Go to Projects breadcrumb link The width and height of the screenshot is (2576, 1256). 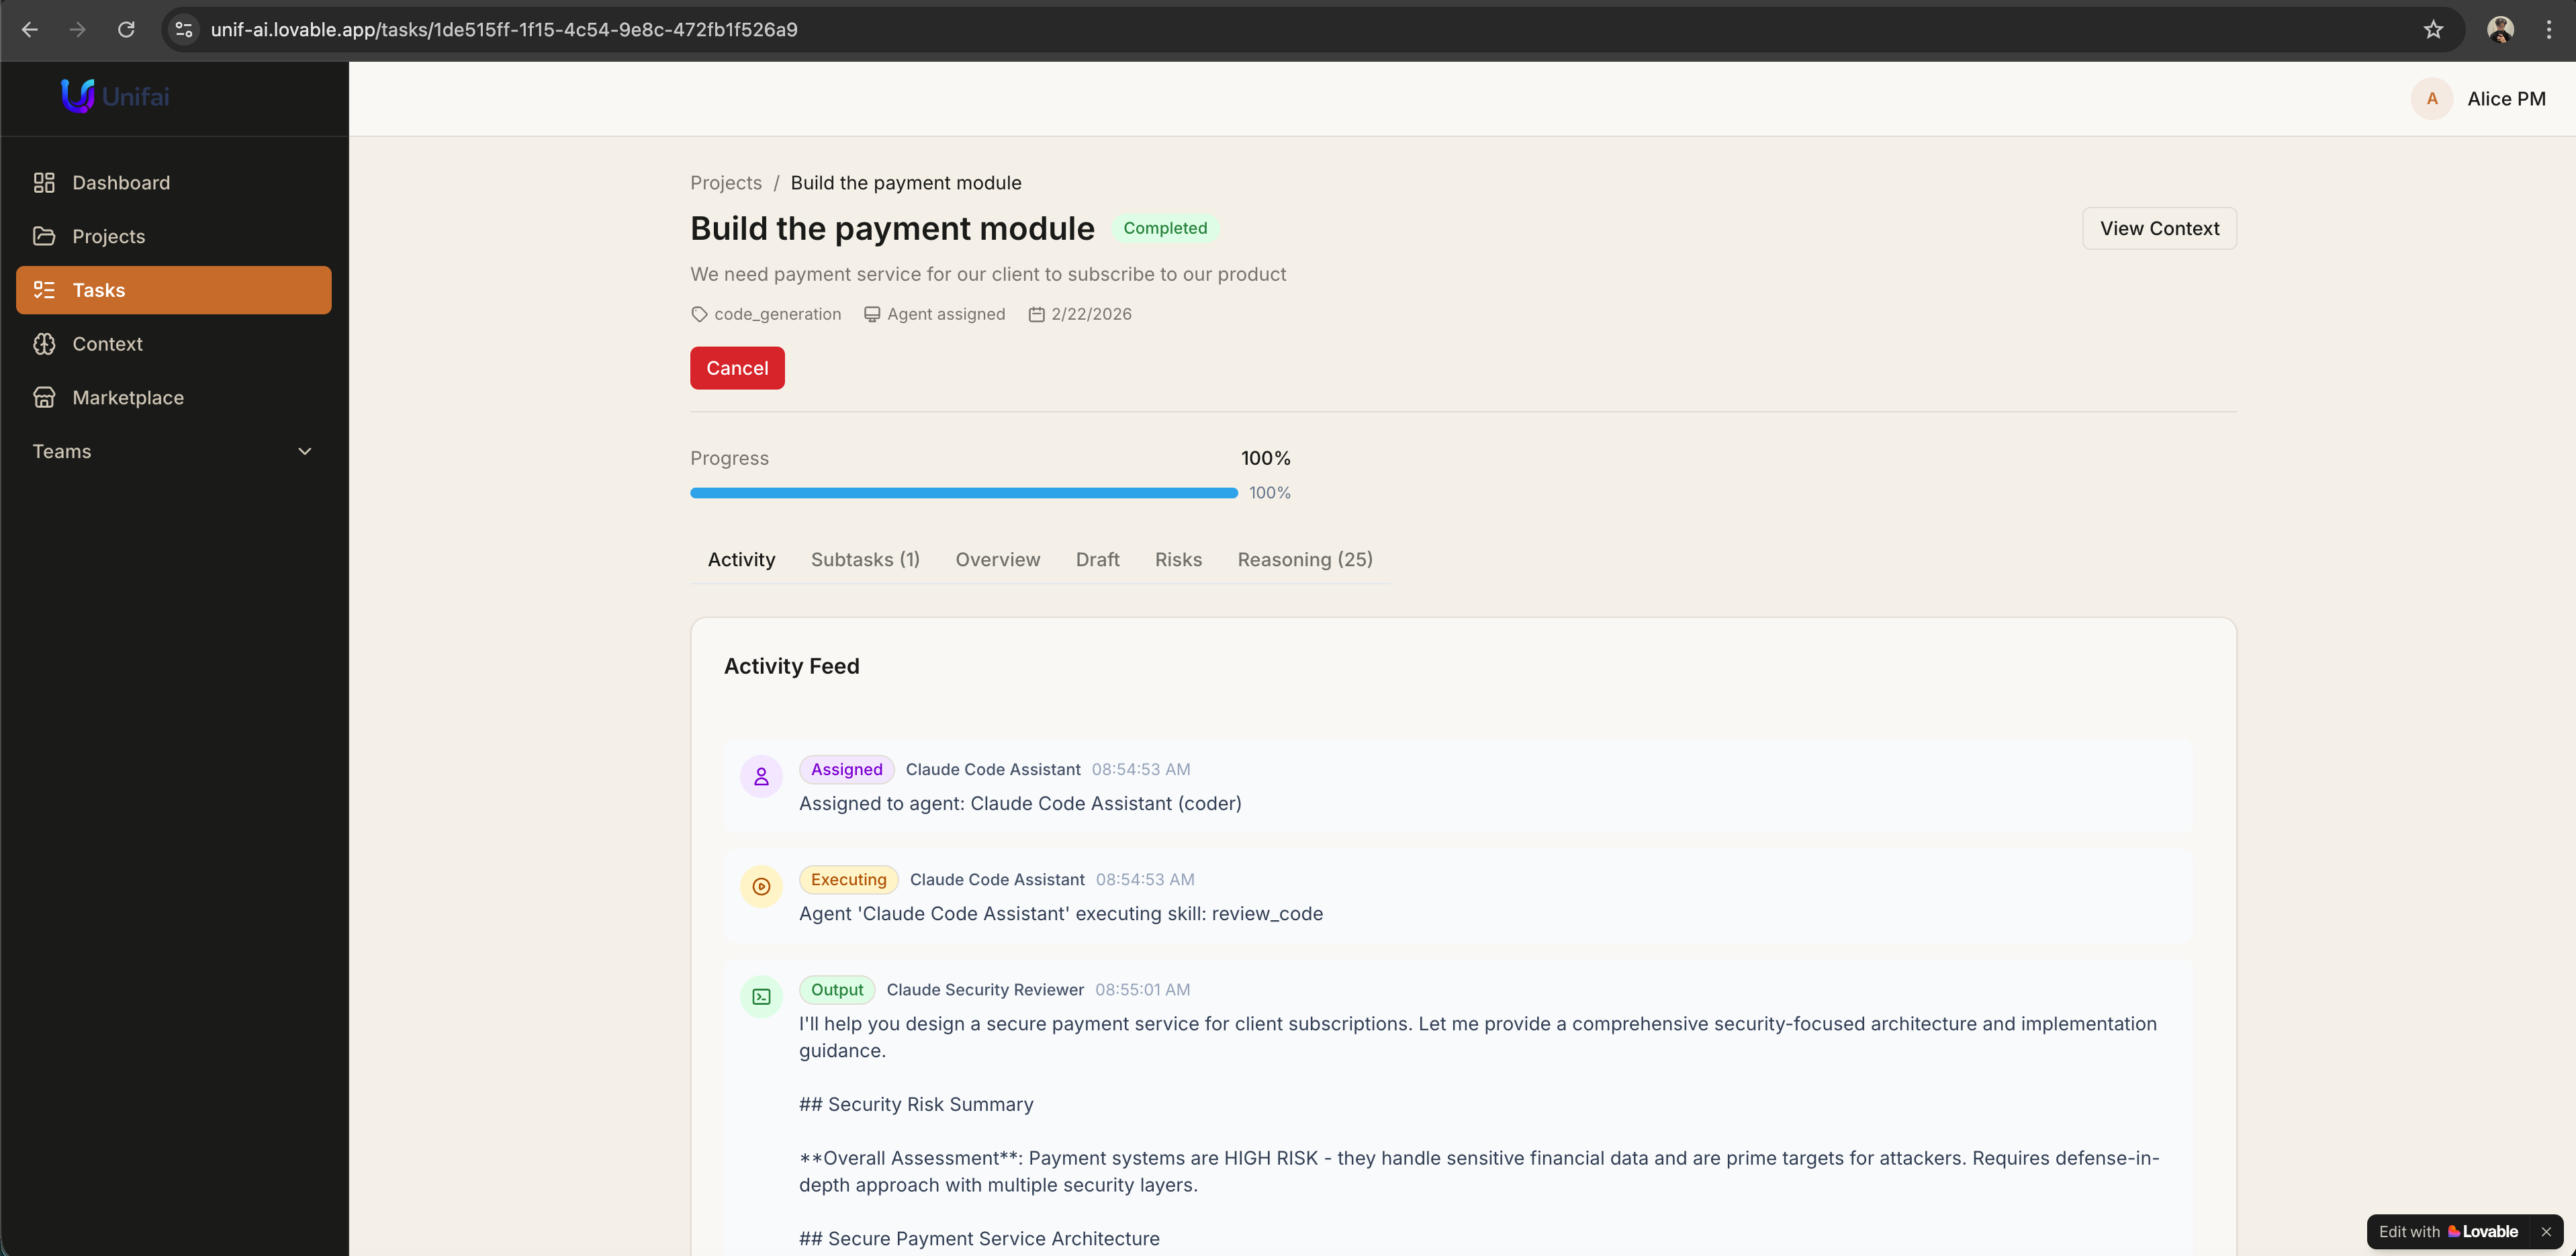coord(725,183)
